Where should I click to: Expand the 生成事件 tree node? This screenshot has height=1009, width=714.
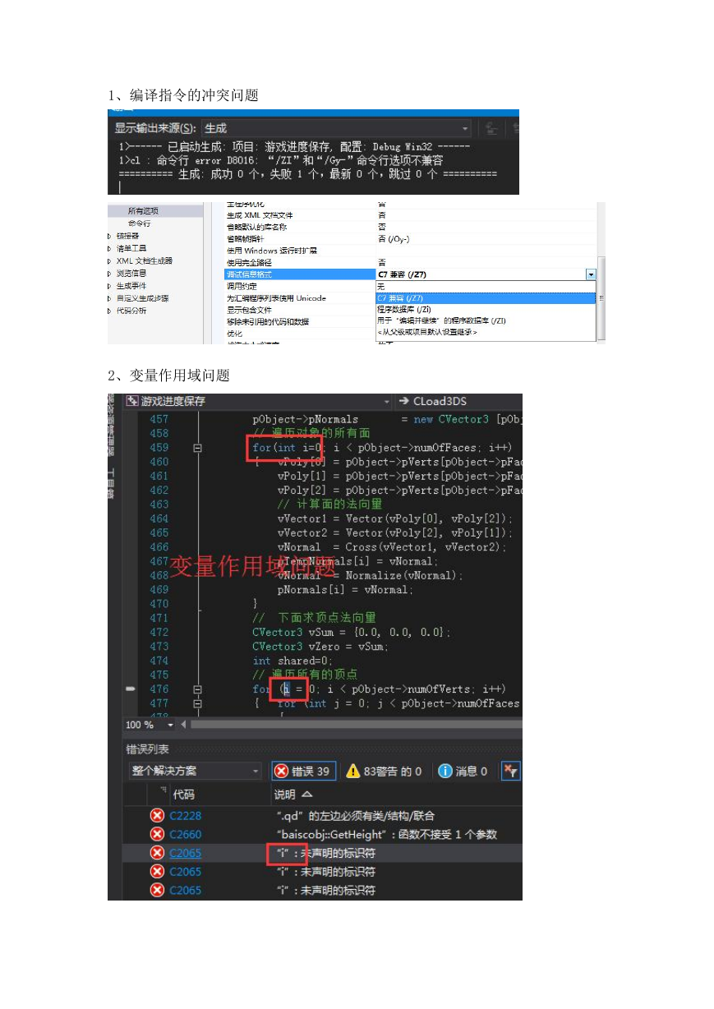point(110,286)
